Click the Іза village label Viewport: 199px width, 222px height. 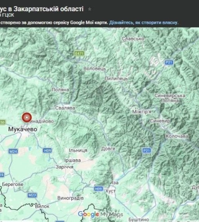[x=115, y=183]
